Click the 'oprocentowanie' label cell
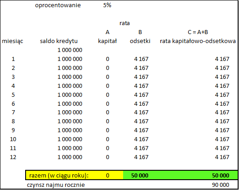This screenshot has height=190, width=239. click(x=58, y=5)
